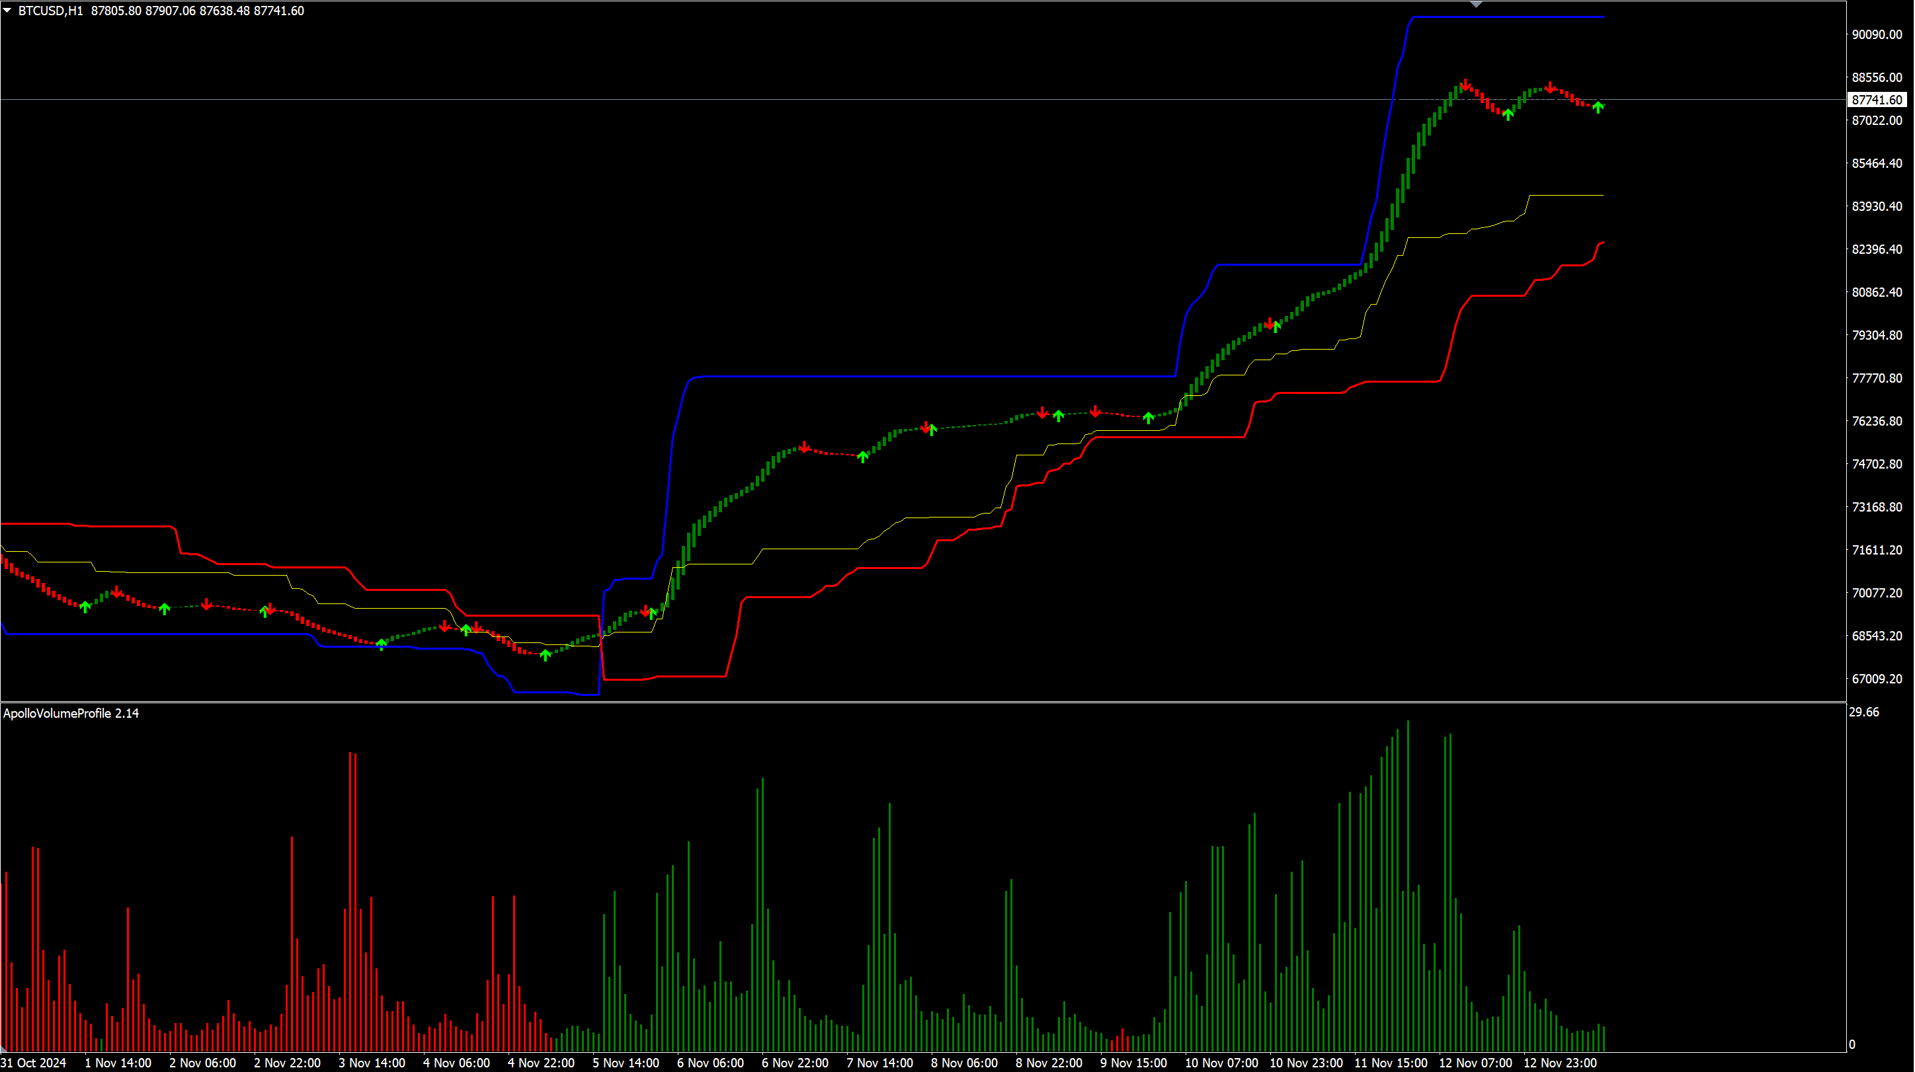Click the 82396.40 price axis label
This screenshot has width=1915, height=1072.
coord(1877,250)
